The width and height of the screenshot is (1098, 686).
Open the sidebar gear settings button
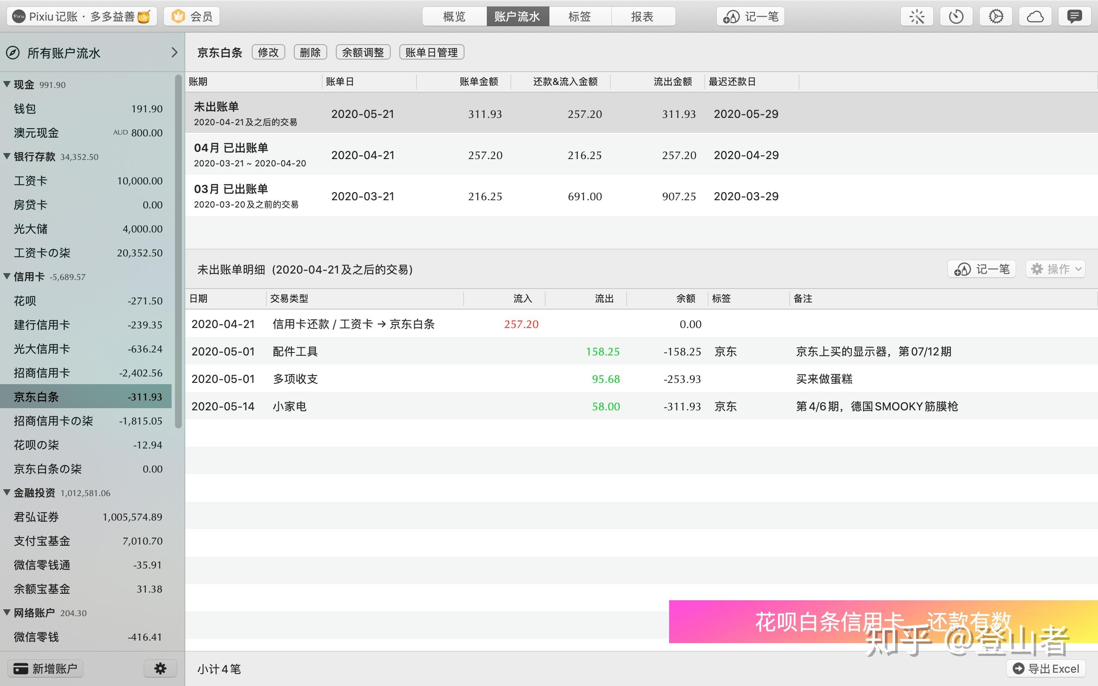coord(160,668)
